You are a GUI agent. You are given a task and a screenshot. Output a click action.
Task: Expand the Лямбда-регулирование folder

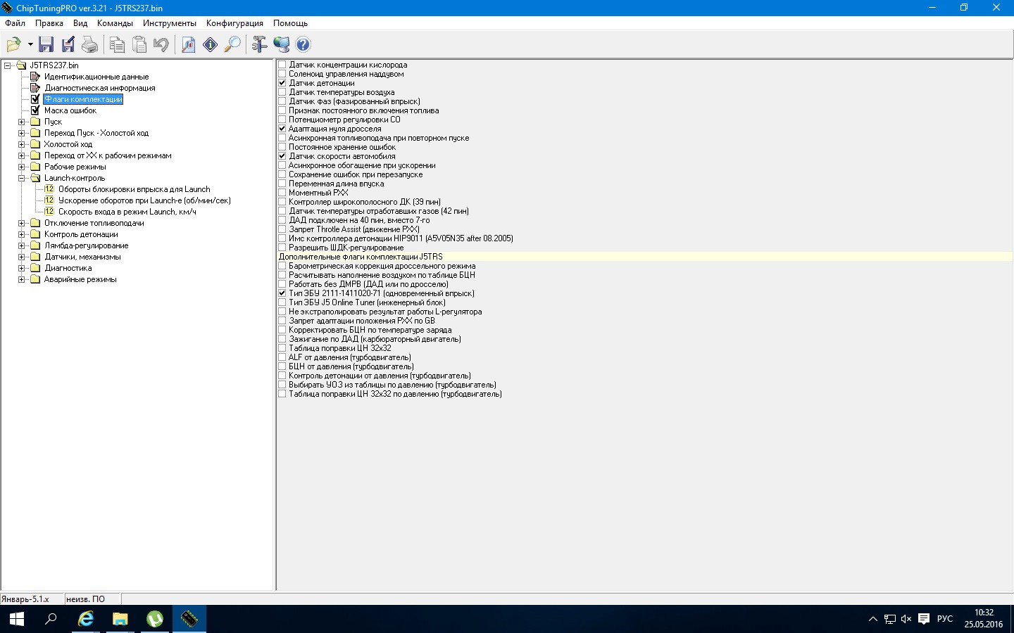(22, 245)
